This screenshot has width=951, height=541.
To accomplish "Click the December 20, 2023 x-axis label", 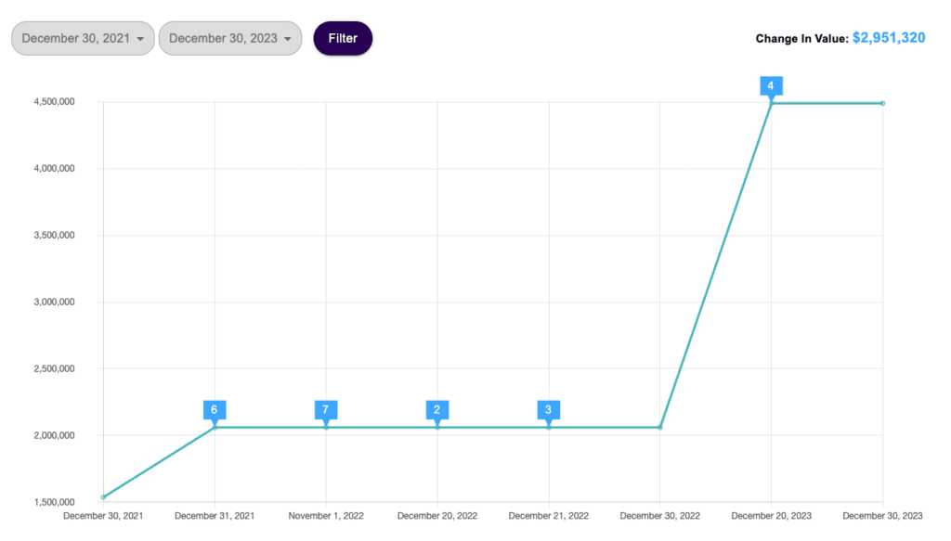I will coord(770,516).
